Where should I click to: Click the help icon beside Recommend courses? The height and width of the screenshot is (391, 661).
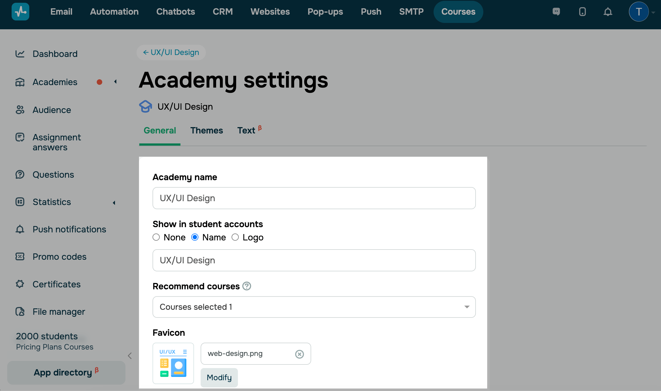[246, 286]
